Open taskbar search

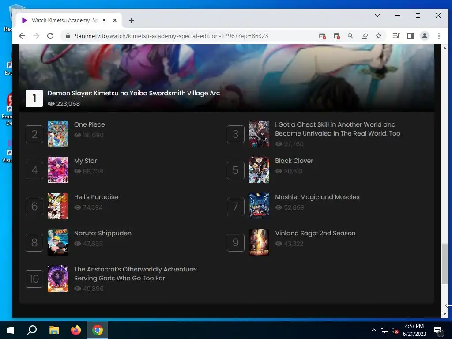(32, 330)
